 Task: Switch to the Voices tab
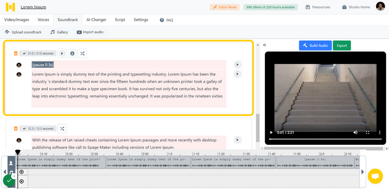coord(44,20)
